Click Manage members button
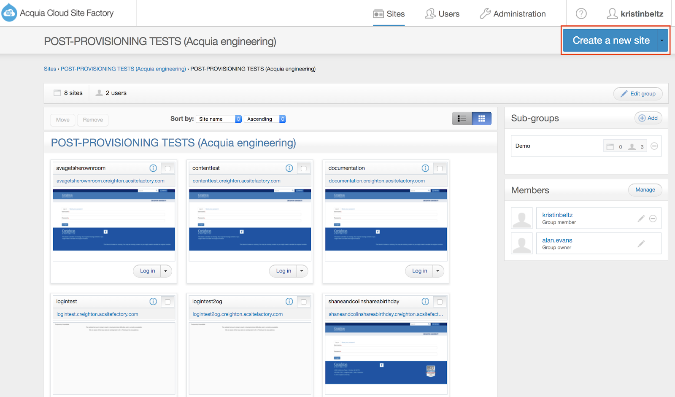This screenshot has width=675, height=397. [x=645, y=190]
